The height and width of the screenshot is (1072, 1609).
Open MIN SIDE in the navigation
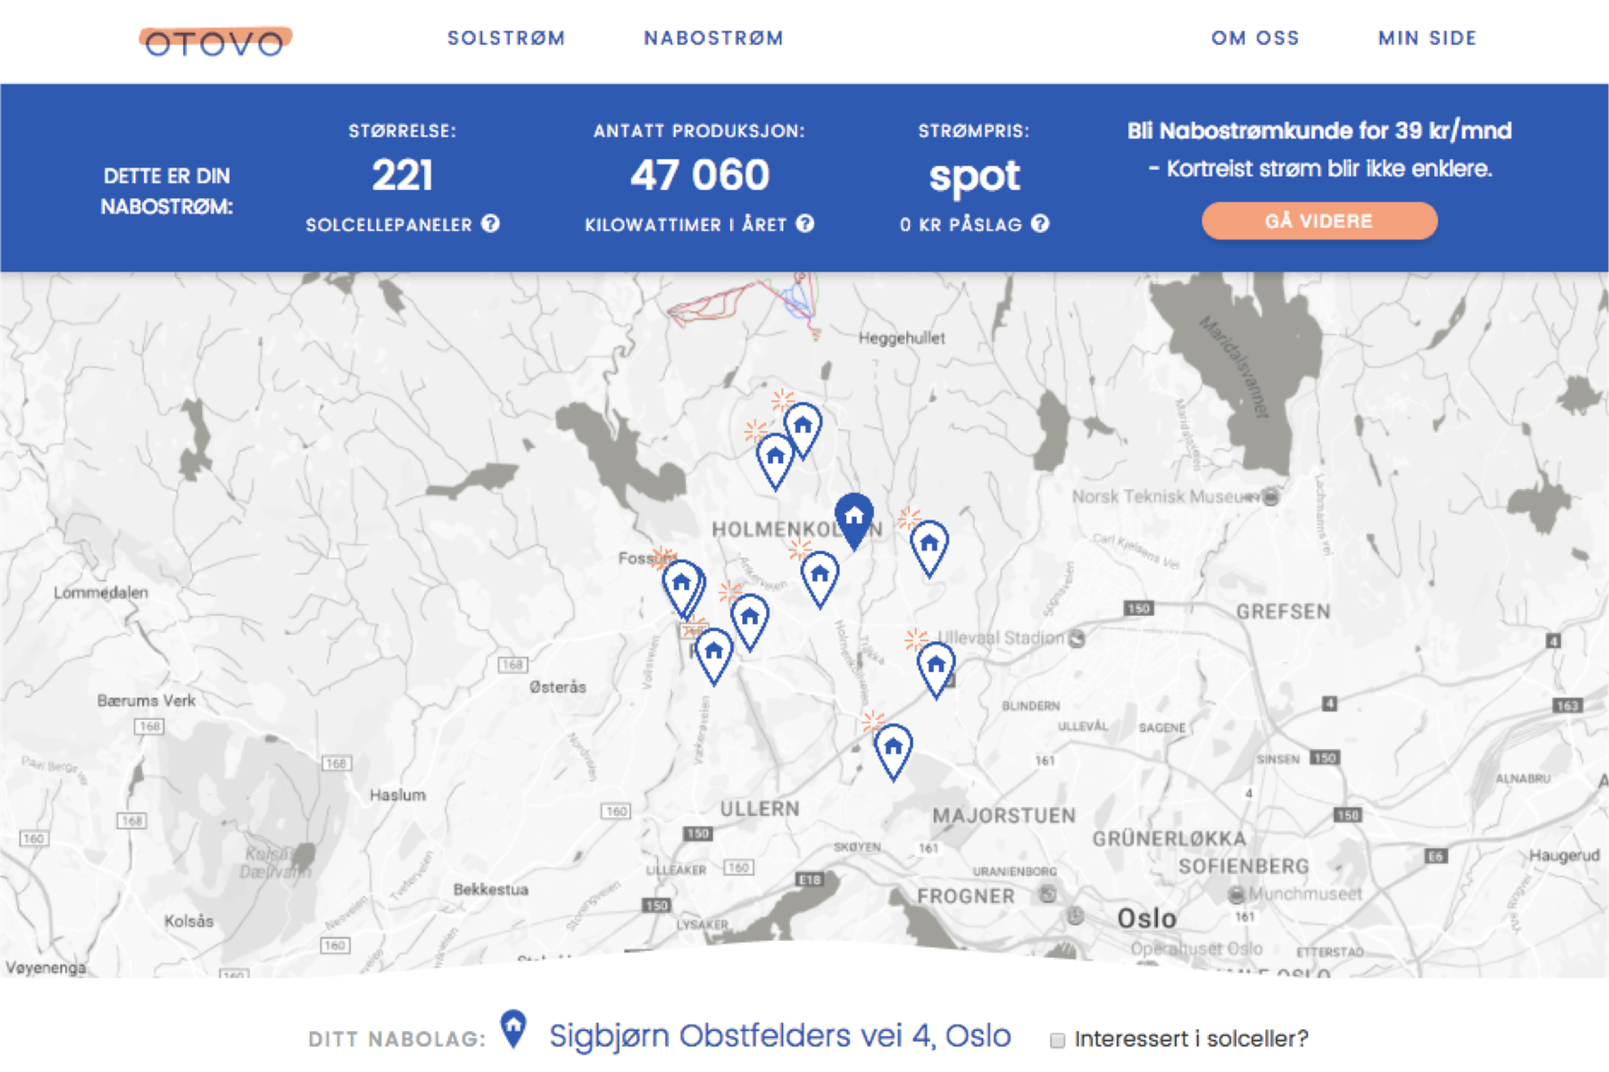pos(1427,38)
